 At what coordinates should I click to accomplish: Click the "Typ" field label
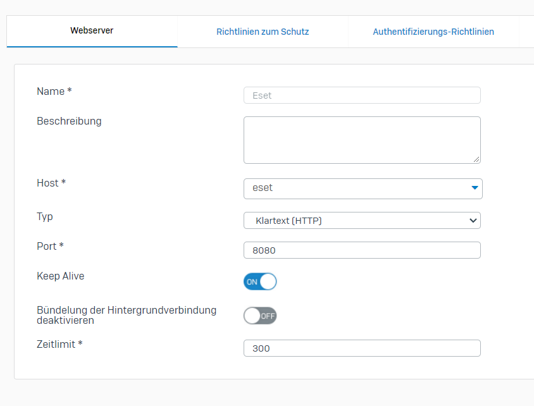pos(45,217)
